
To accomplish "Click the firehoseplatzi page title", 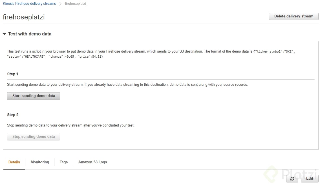I will (x=24, y=17).
